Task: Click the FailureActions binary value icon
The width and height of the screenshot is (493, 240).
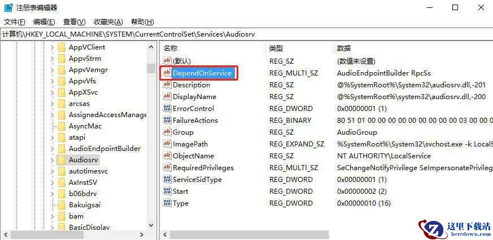Action: (167, 120)
